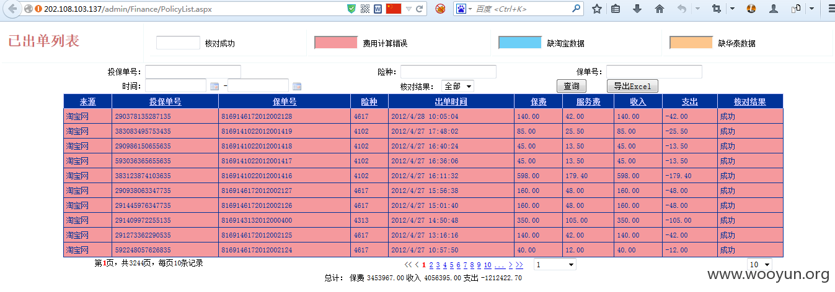Screen dimensions: 835x292
Task: Expand the dropdown beside the crop tool
Action: (732, 9)
